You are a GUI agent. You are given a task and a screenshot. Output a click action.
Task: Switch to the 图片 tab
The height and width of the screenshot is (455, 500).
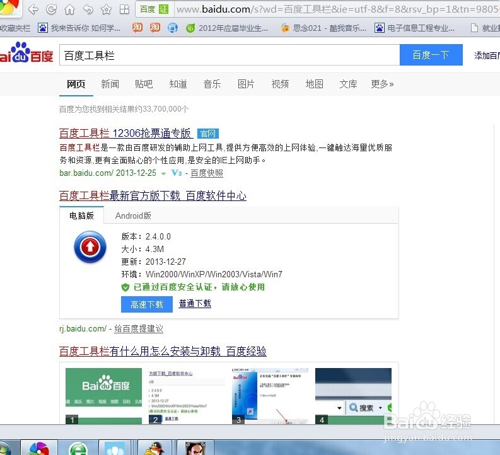246,84
